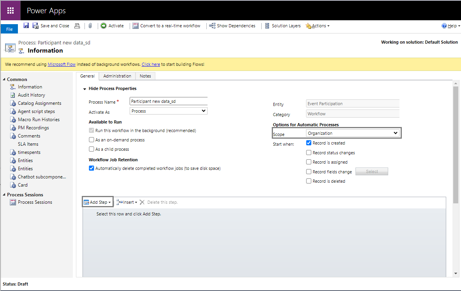This screenshot has height=291, width=461.
Task: Uncheck 'Record is created' checkbox
Action: 309,143
